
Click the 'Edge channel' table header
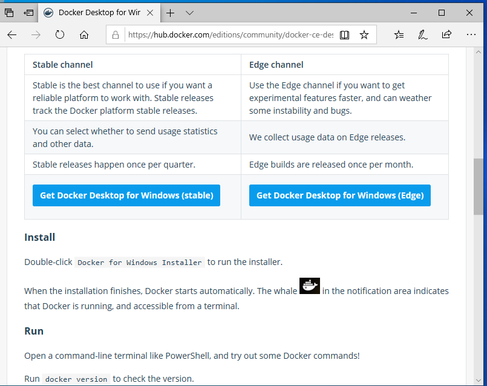[276, 65]
